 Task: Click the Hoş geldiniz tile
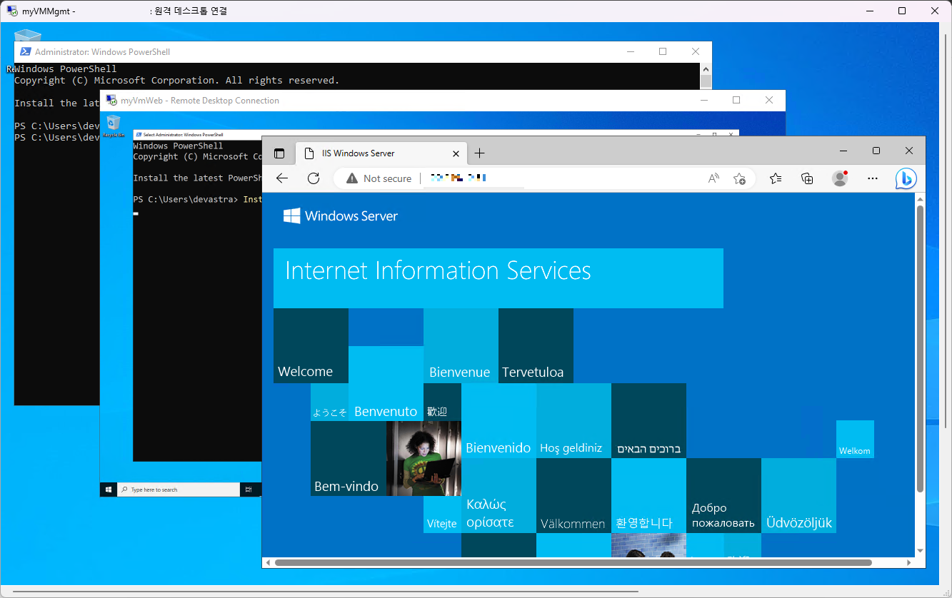click(573, 420)
